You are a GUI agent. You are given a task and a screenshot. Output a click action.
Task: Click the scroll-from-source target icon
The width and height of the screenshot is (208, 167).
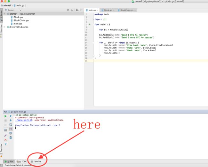pos(68,10)
